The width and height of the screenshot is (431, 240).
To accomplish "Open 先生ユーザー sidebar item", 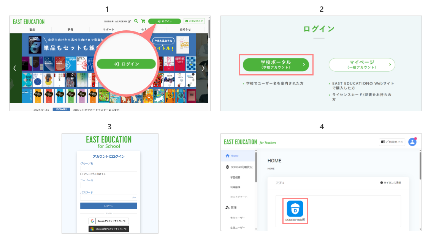I will (x=238, y=218).
